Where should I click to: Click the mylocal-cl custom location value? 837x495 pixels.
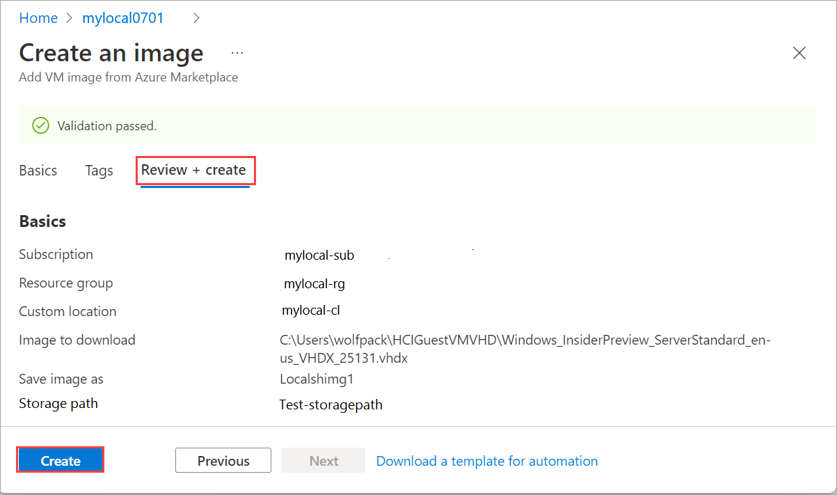[311, 311]
